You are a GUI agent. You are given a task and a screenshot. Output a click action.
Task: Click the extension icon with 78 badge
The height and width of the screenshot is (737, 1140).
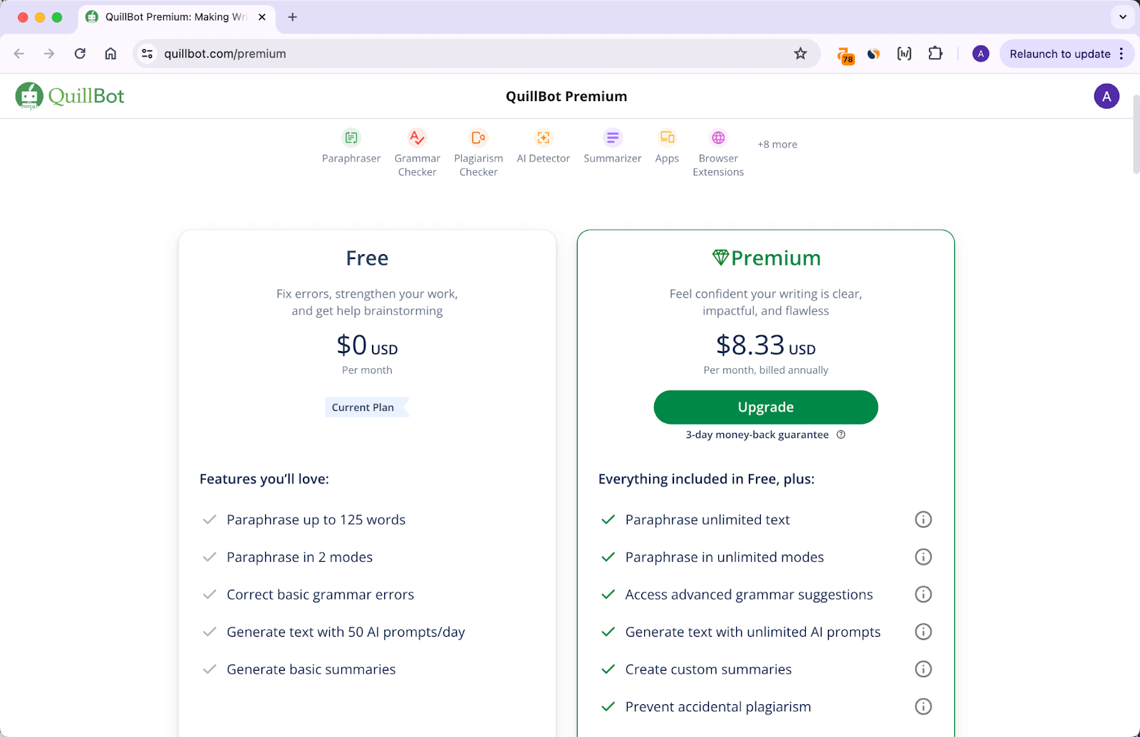tap(845, 55)
